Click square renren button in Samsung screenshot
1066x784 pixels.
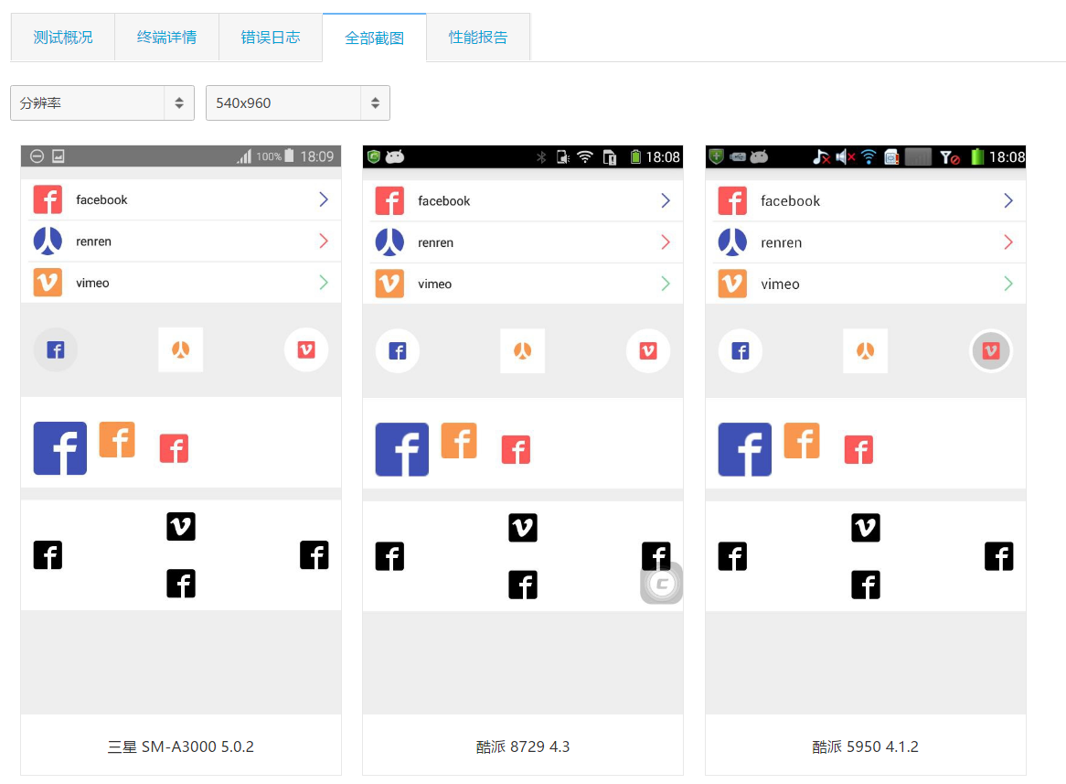[x=181, y=349]
